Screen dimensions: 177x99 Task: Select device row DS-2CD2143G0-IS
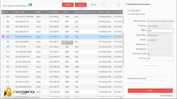(62, 77)
